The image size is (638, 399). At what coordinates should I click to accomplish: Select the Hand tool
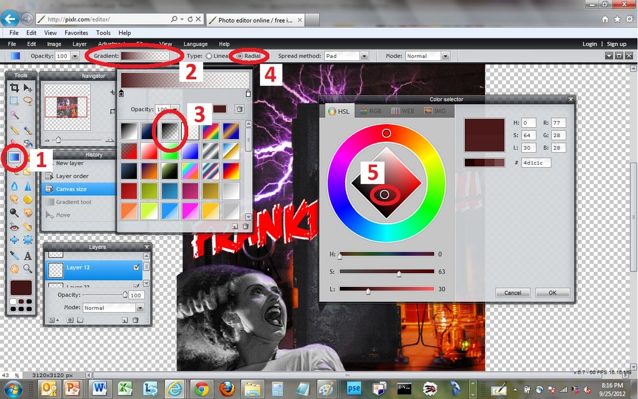pyautogui.click(x=14, y=268)
